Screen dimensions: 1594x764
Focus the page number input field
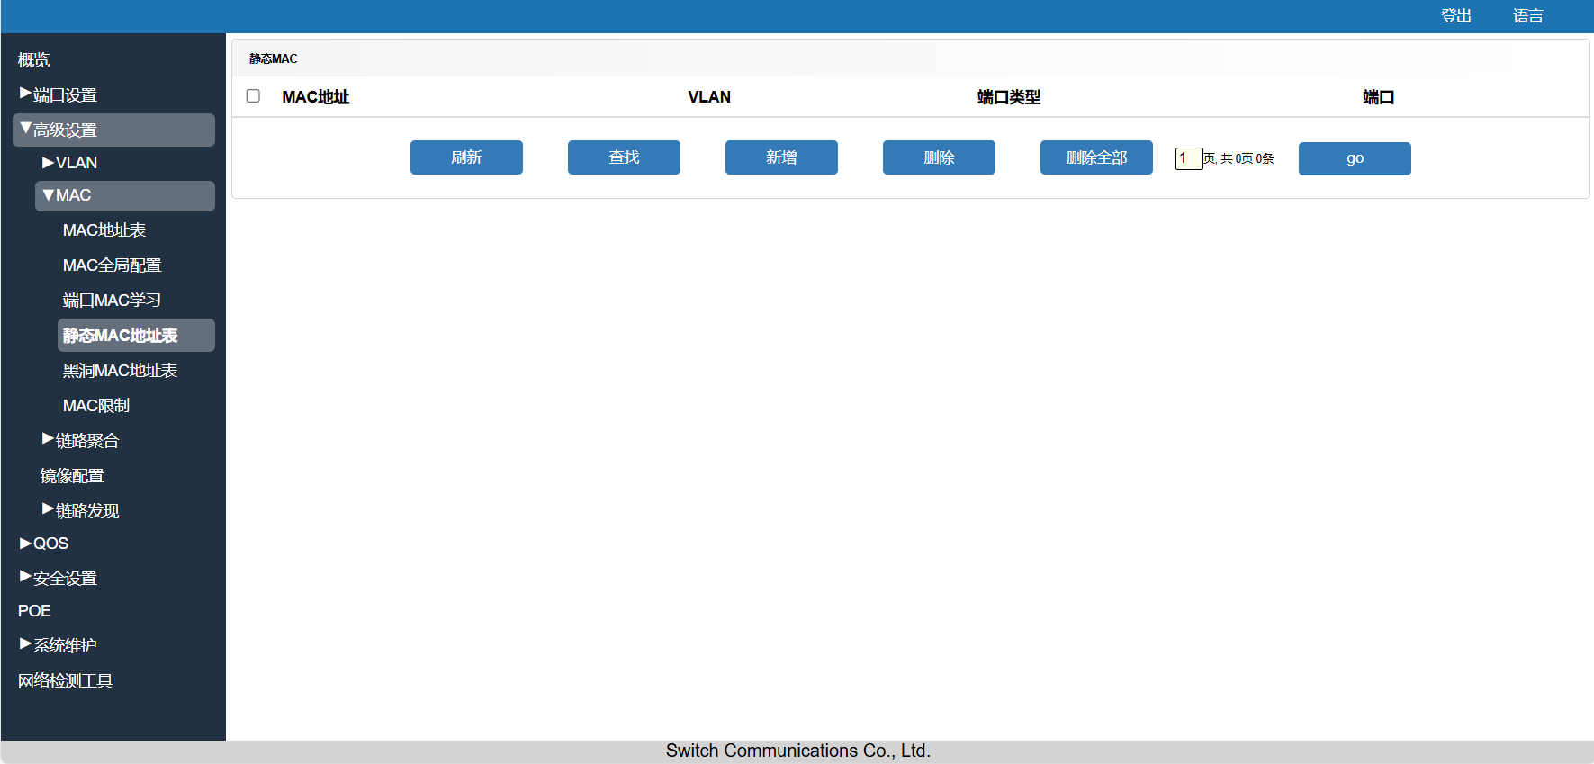click(1188, 158)
